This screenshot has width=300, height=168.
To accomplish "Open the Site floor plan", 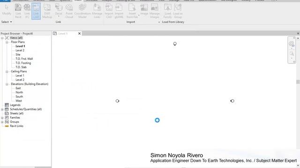I will [x=18, y=55].
